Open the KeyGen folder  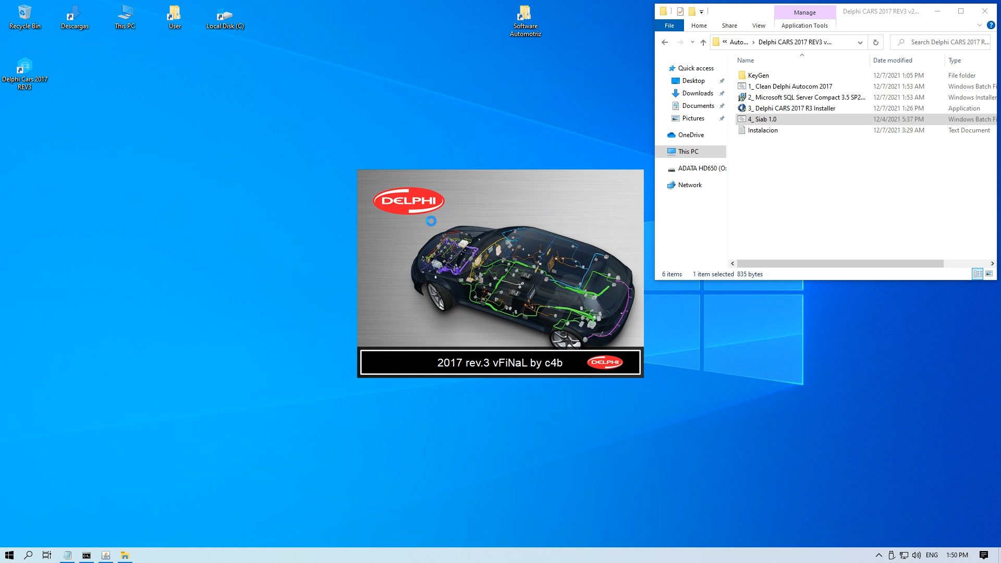pyautogui.click(x=757, y=75)
